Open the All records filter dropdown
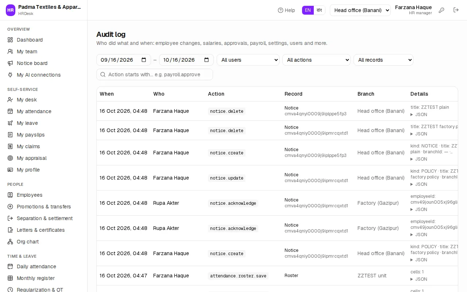This screenshot has height=292, width=467. click(383, 60)
